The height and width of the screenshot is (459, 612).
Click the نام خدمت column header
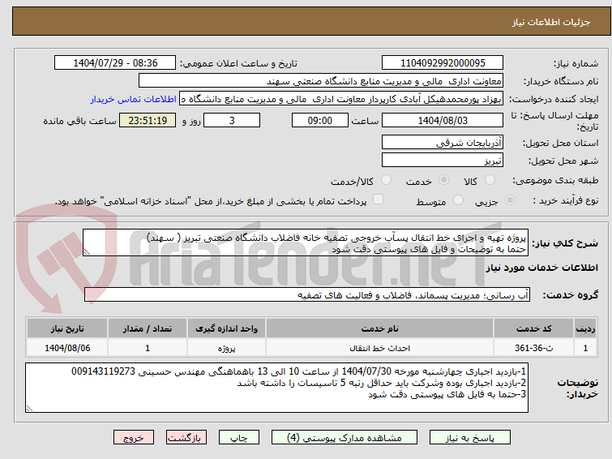(x=380, y=328)
